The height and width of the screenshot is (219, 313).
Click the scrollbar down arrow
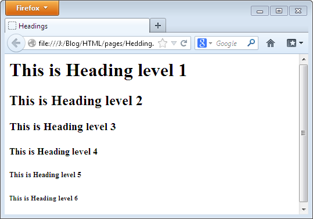304,210
